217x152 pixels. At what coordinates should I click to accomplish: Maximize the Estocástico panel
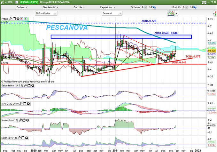pos(29,85)
